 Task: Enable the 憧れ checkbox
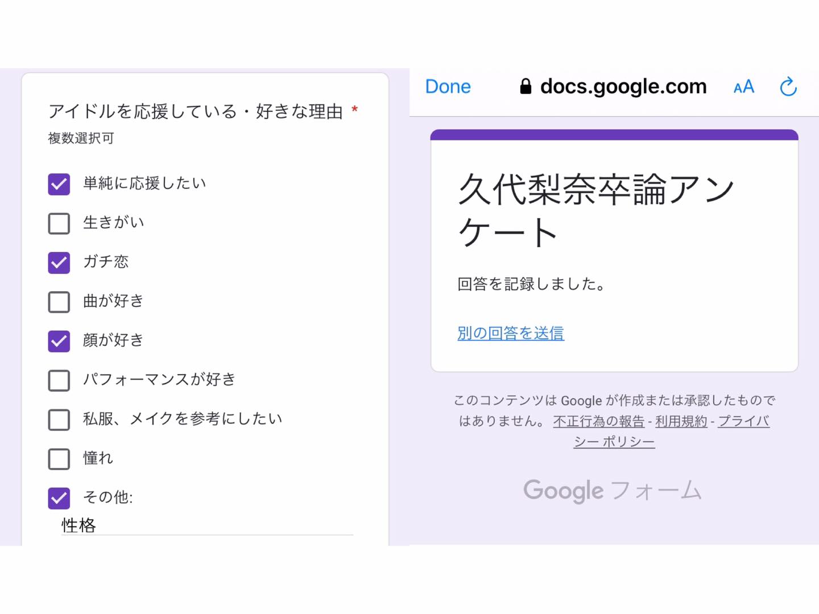(x=59, y=459)
